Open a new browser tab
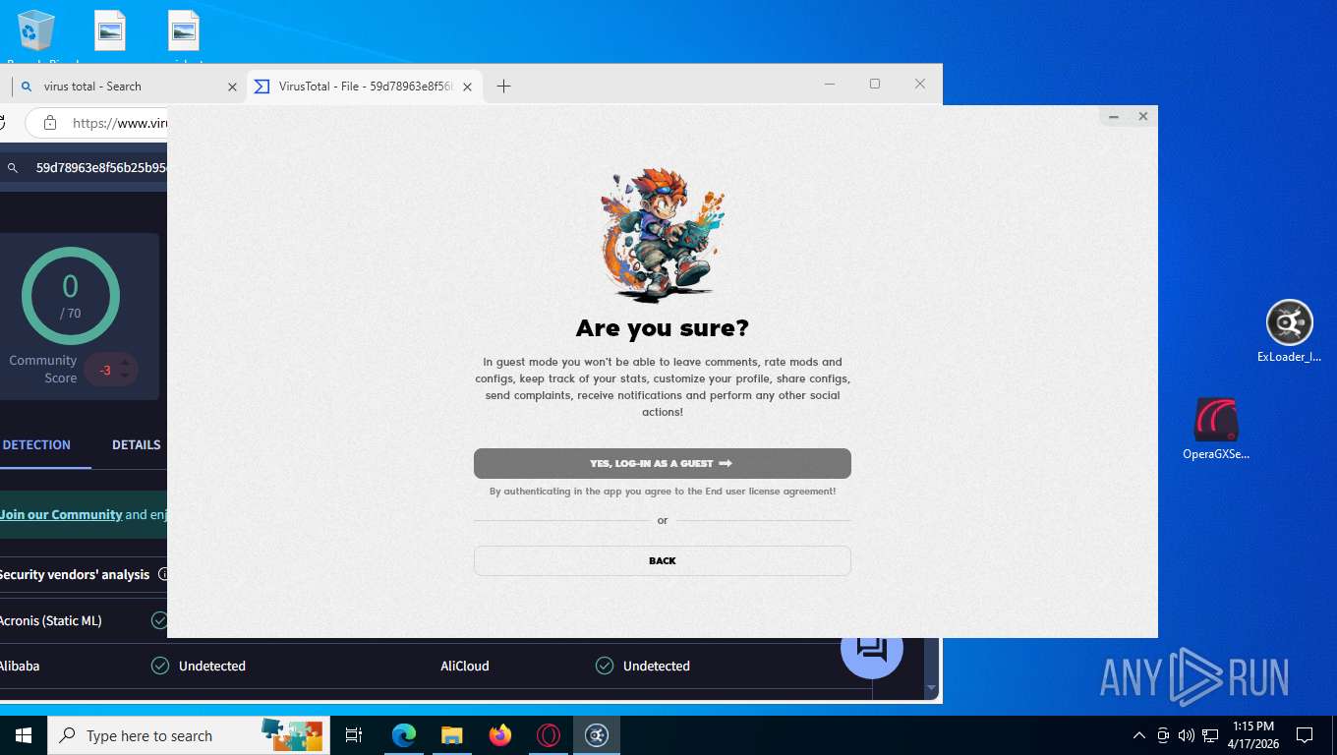 pyautogui.click(x=503, y=87)
